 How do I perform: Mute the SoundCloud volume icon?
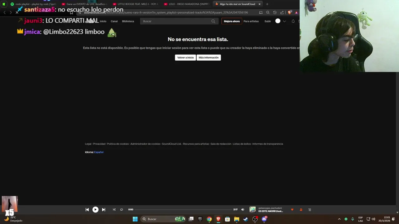pyautogui.click(x=243, y=210)
